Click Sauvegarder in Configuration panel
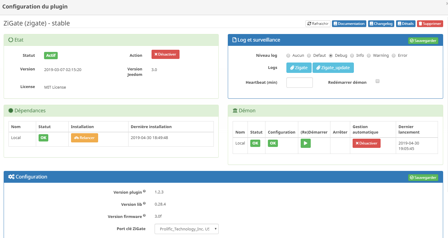Viewport: 448px width, 238px height. point(423,178)
